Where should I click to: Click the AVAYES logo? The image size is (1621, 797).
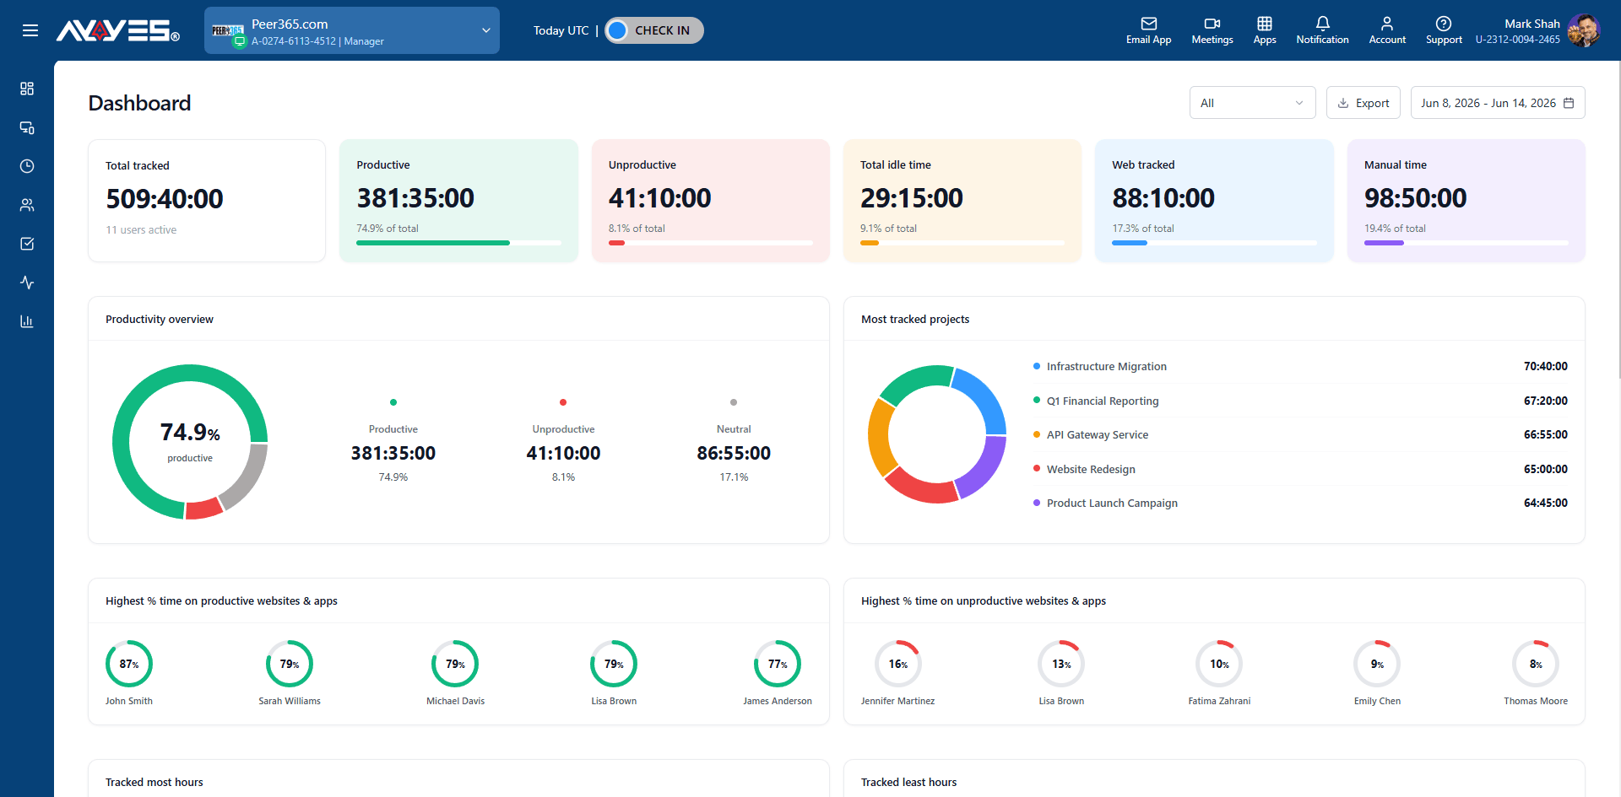117,30
